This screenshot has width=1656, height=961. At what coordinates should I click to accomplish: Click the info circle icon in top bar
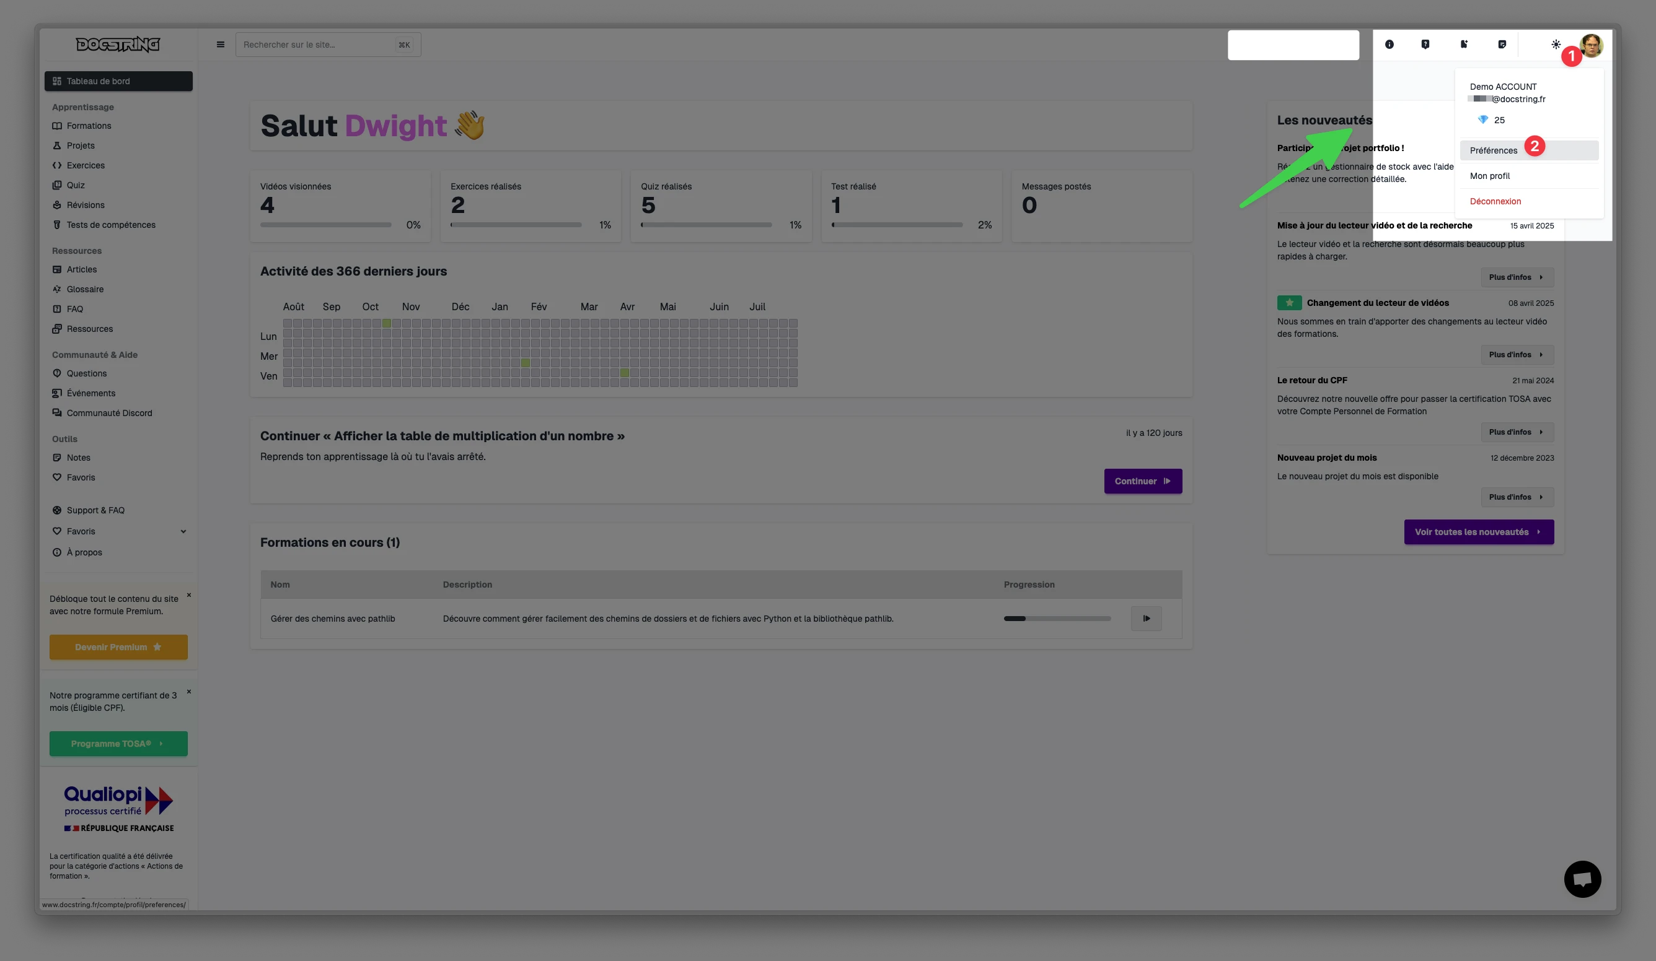pyautogui.click(x=1390, y=45)
